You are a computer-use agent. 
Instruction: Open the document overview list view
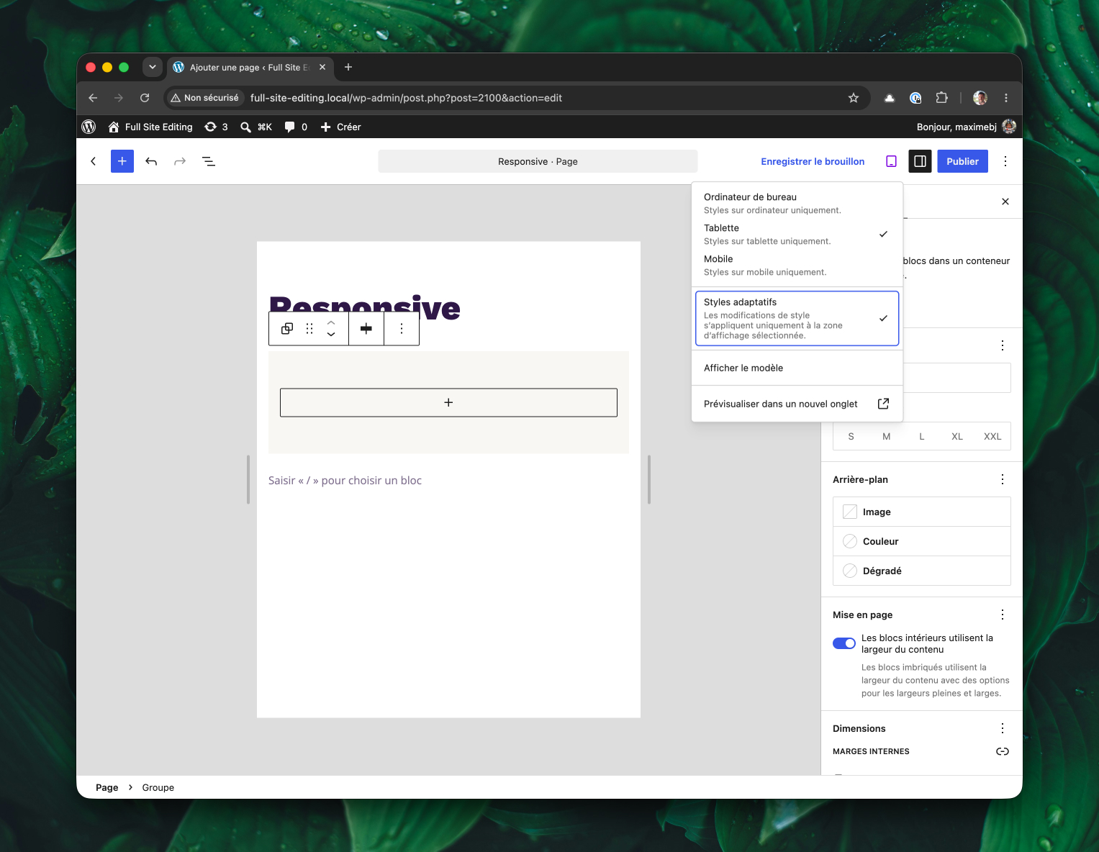tap(209, 161)
